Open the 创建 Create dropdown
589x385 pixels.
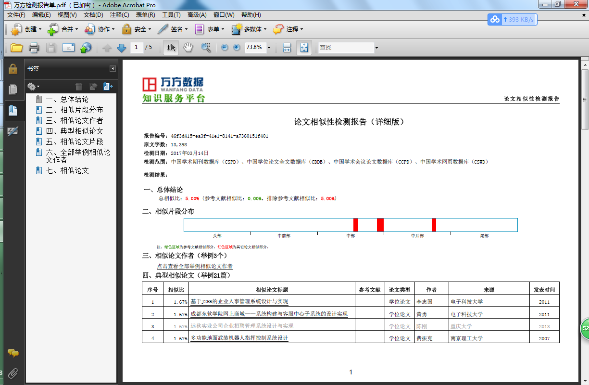pos(26,29)
